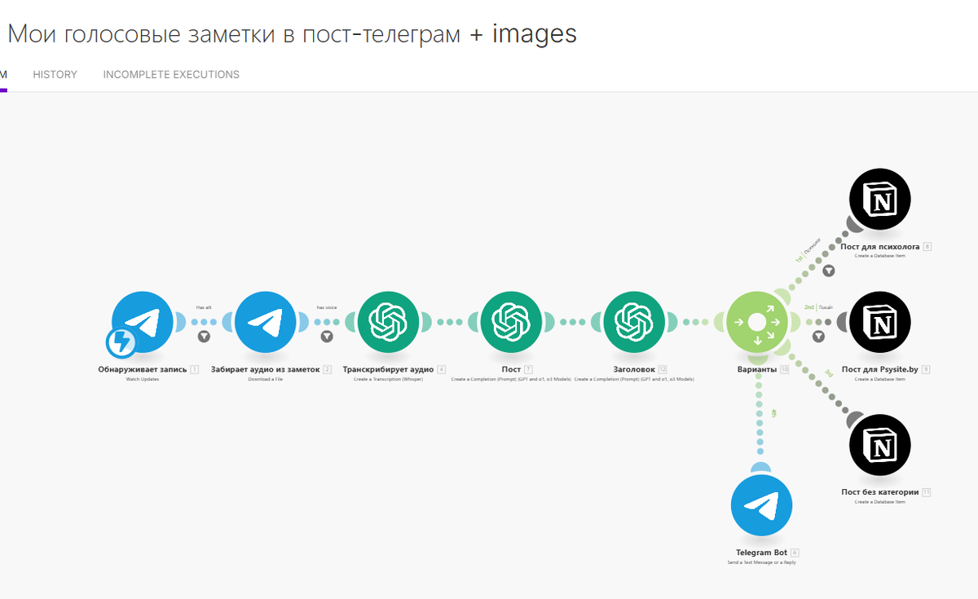The width and height of the screenshot is (978, 599).
Task: Open the OpenAI module labeled Пост
Action: [512, 322]
